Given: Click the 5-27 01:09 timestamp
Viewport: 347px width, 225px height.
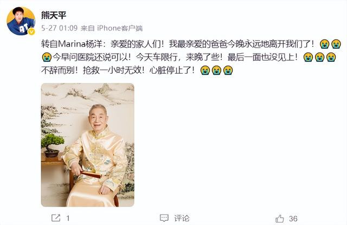Looking at the screenshot, I should pyautogui.click(x=59, y=28).
